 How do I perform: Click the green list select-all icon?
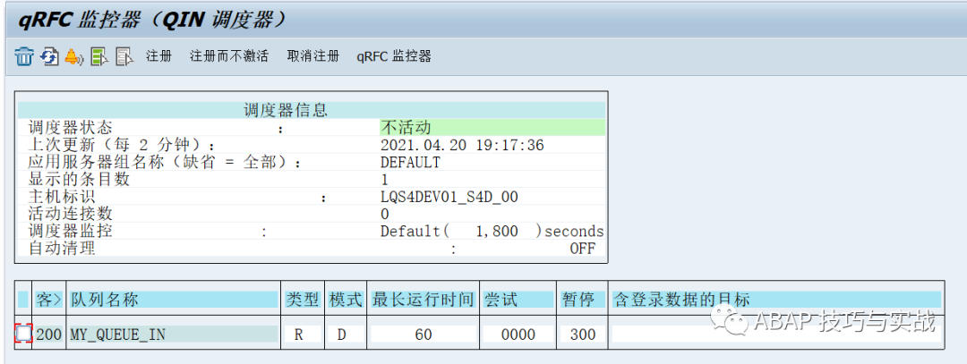tap(99, 56)
